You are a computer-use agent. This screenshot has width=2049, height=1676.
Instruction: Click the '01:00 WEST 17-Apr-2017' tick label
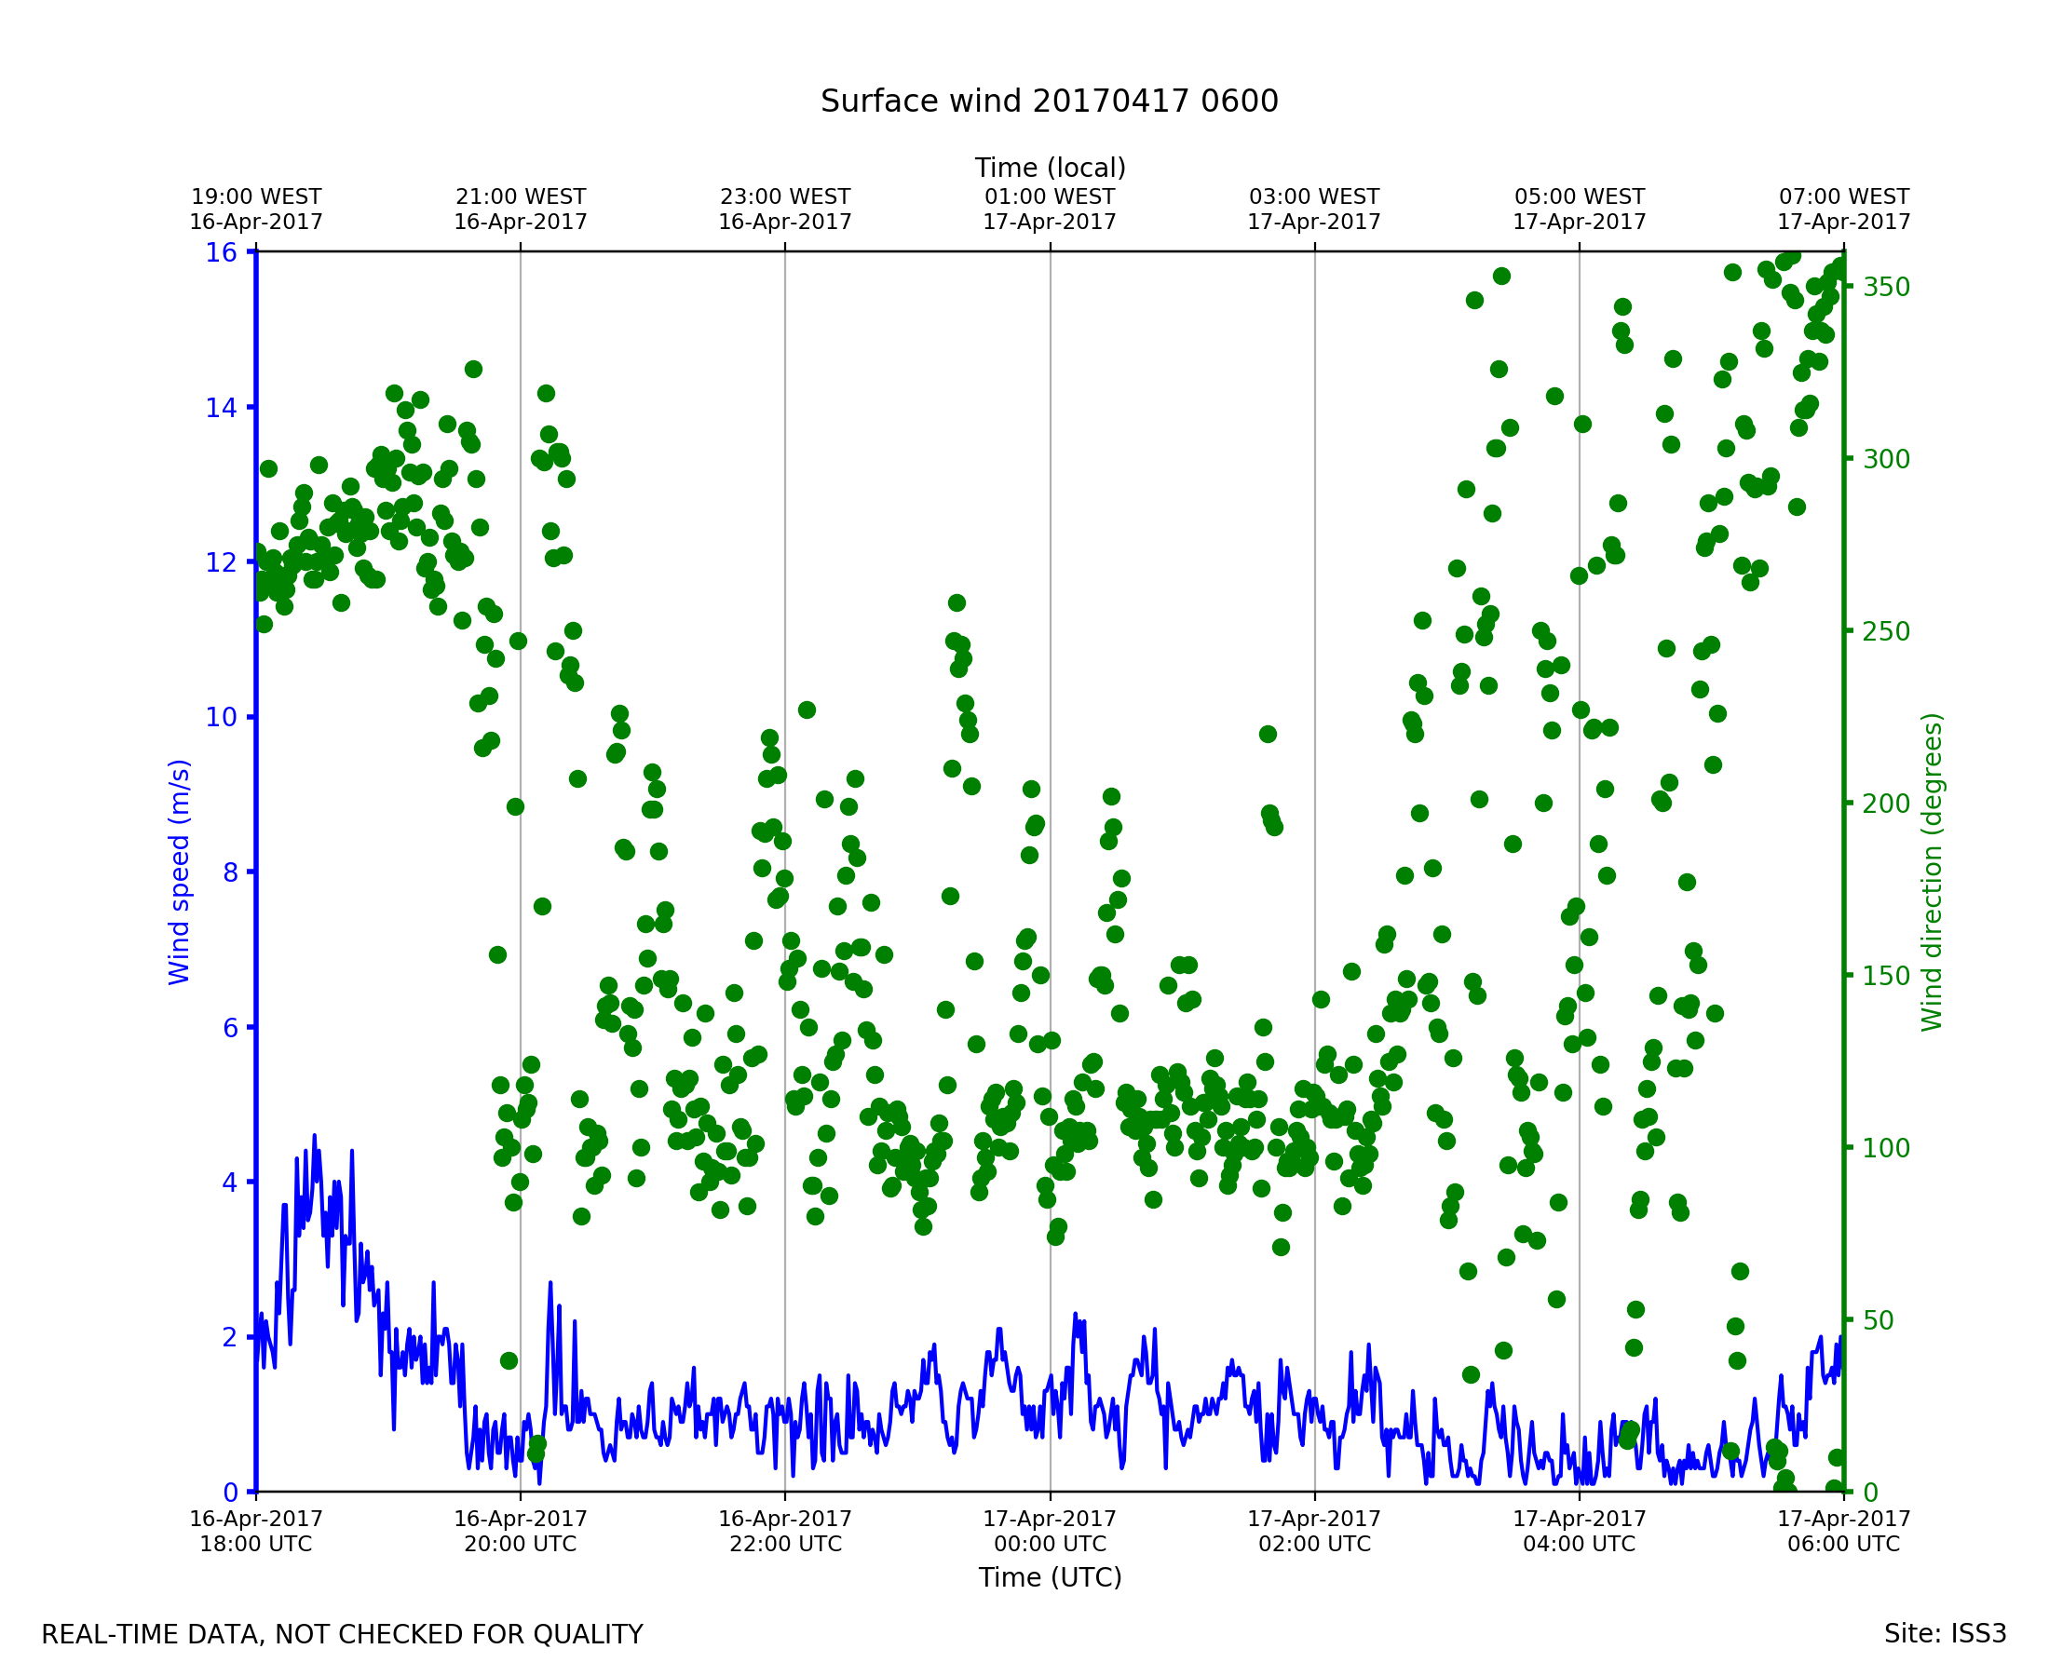pyautogui.click(x=1050, y=209)
